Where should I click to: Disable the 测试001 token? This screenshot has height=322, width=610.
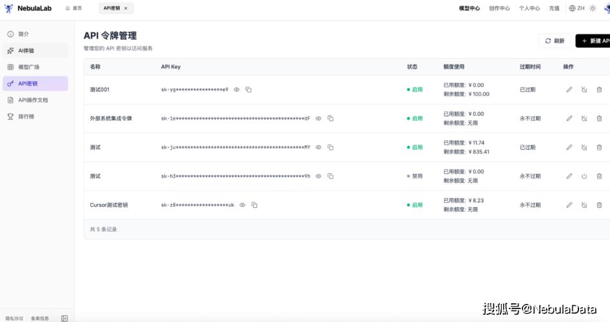(584, 90)
